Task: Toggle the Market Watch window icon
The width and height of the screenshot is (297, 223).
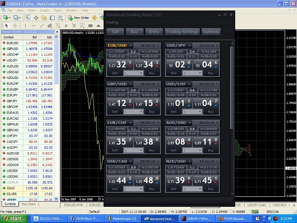Action: click(28, 18)
